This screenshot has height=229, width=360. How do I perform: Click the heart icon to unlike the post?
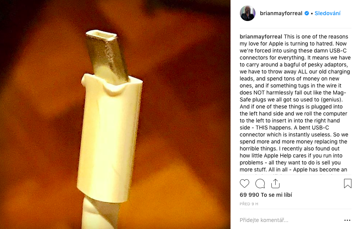(245, 183)
